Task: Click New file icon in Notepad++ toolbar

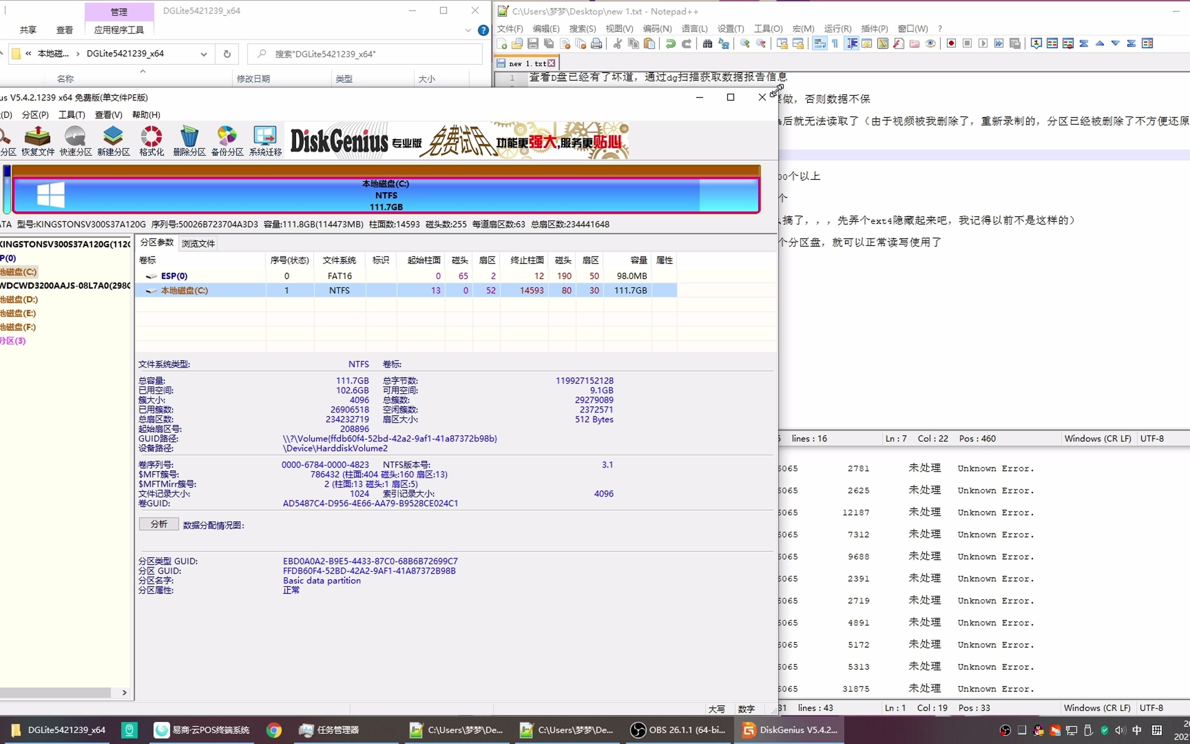Action: click(502, 43)
